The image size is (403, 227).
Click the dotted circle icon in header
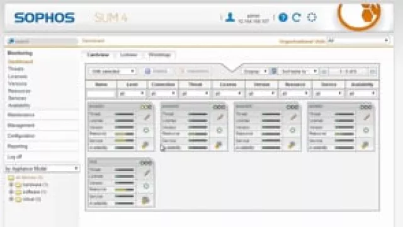(312, 18)
